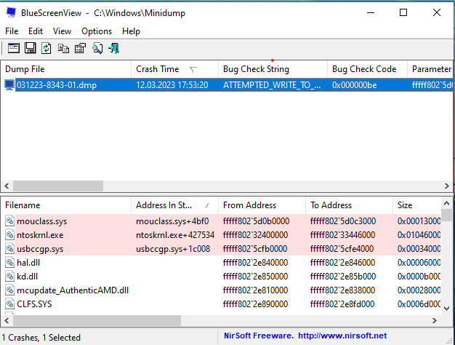
Task: Click the mouclass.sys+4bf0 stack address
Action: click(172, 221)
